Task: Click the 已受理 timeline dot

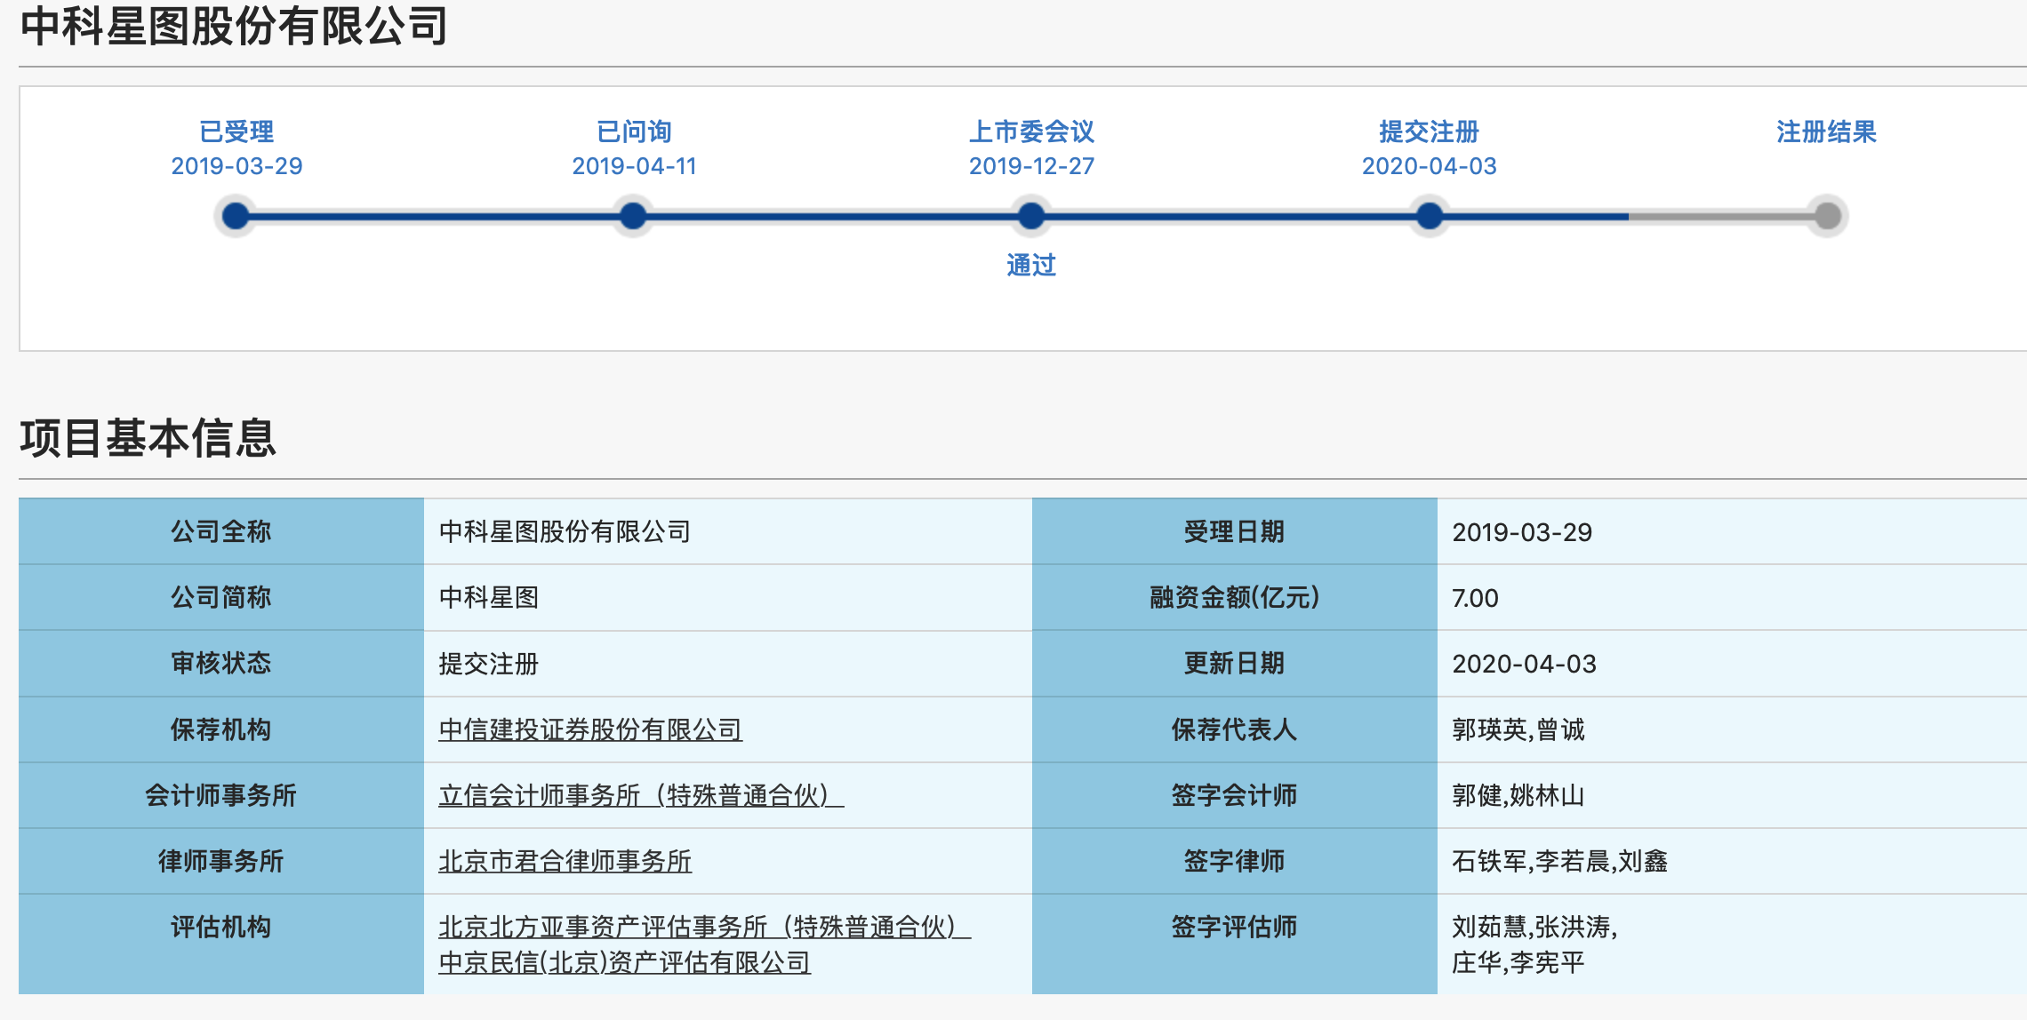Action: coord(236,216)
